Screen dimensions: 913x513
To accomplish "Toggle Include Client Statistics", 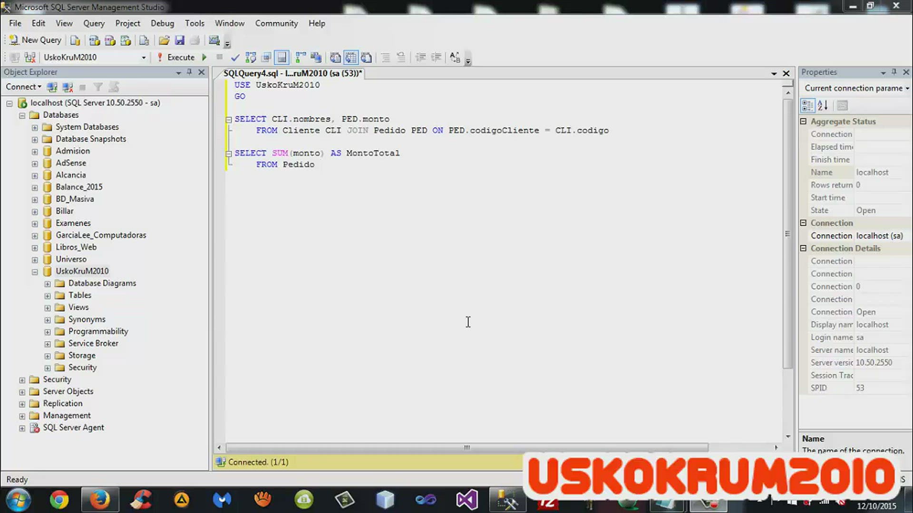I will 316,57.
